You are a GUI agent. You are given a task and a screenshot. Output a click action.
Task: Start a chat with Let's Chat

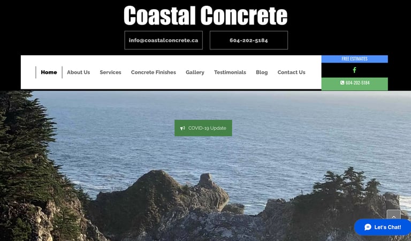tap(383, 227)
